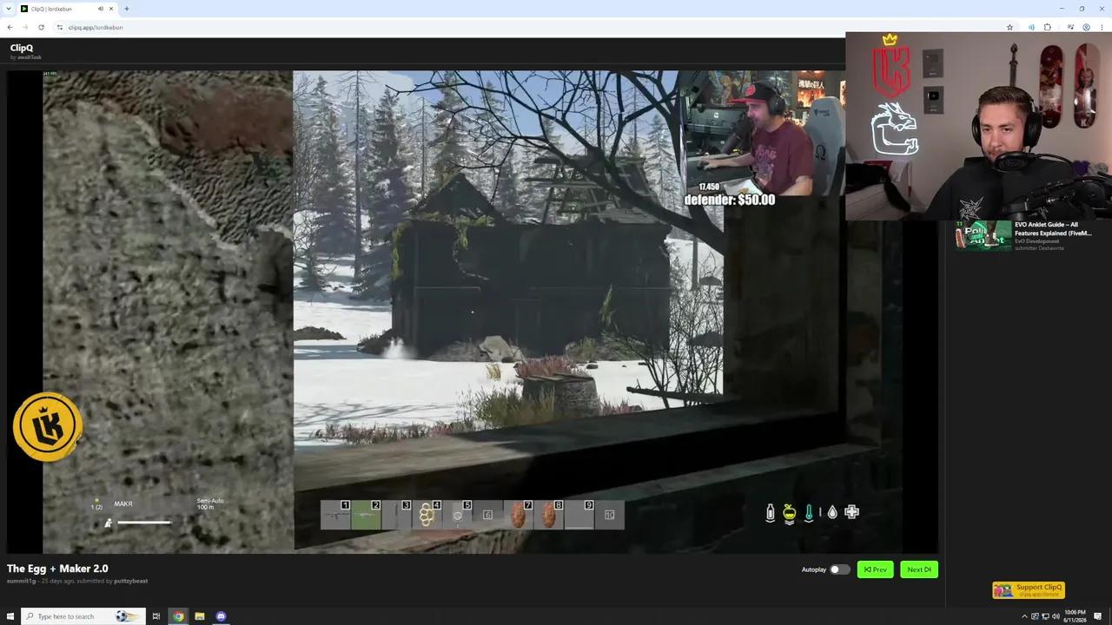Screen dimensions: 1112x625
Task: Open the Support ClipQ donate banner
Action: [x=1029, y=590]
